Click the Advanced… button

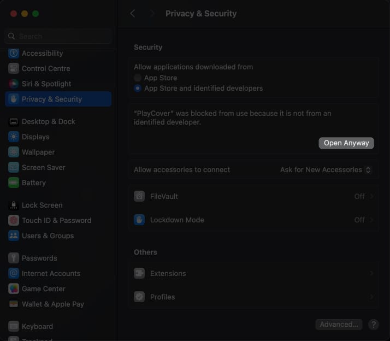(x=339, y=325)
